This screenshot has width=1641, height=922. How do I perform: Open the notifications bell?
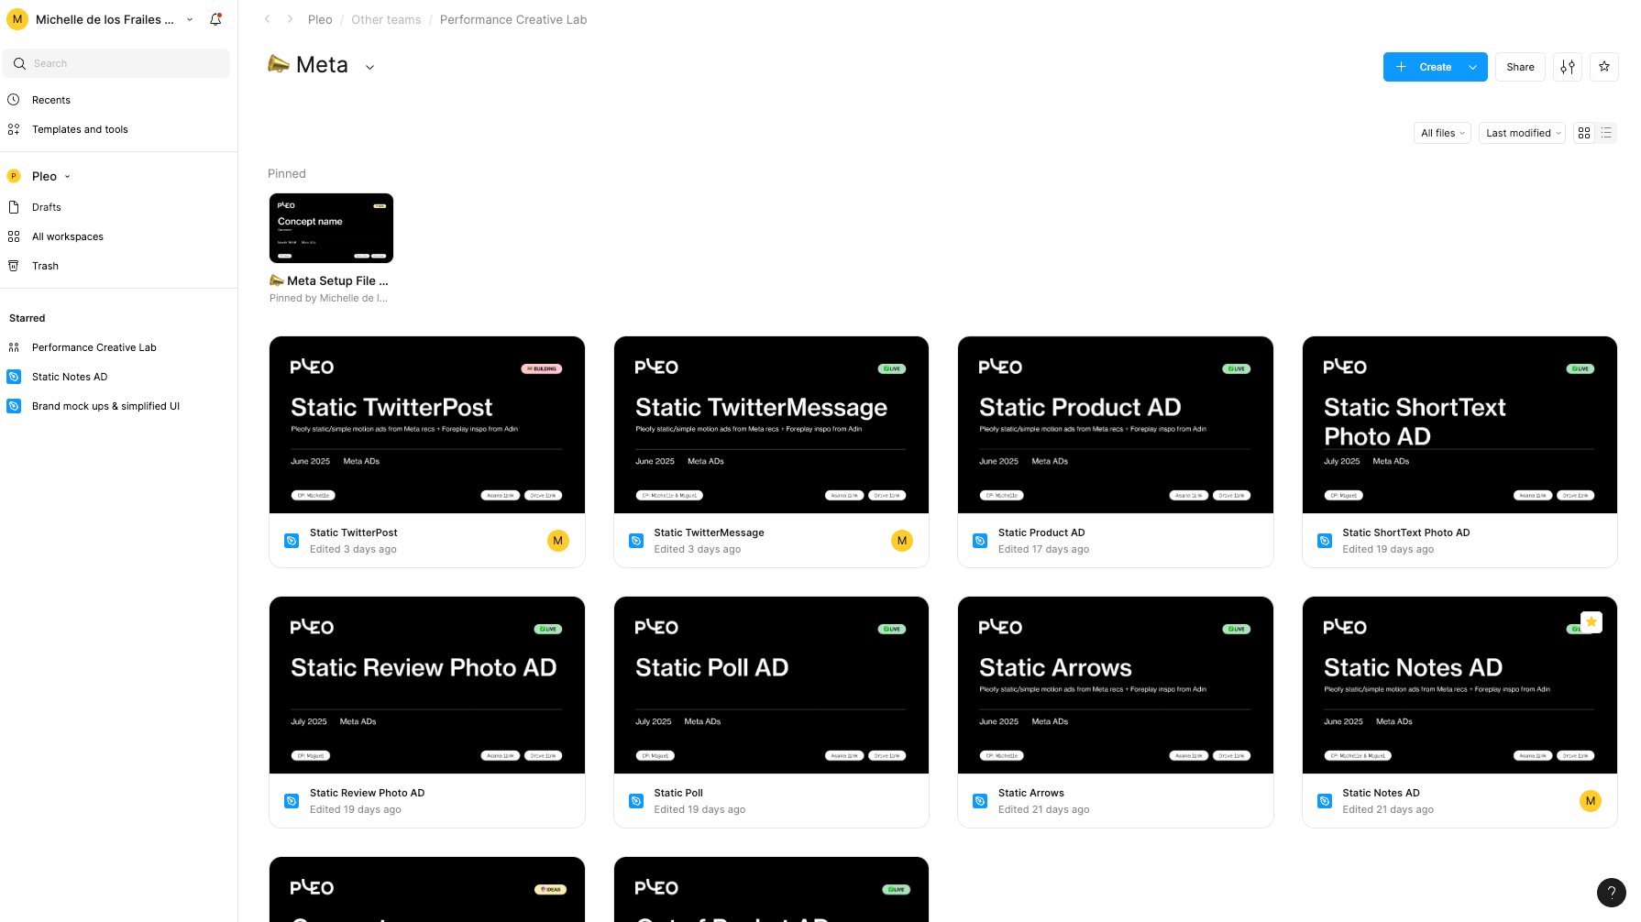point(215,19)
